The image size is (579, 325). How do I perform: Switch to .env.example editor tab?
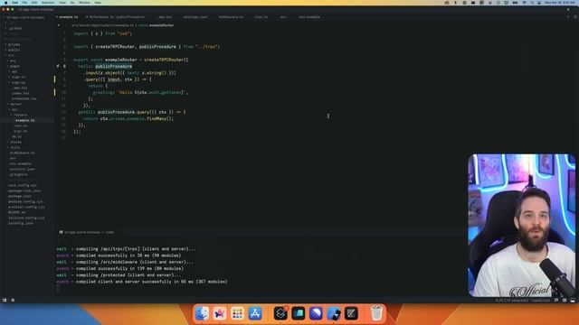click(x=309, y=17)
